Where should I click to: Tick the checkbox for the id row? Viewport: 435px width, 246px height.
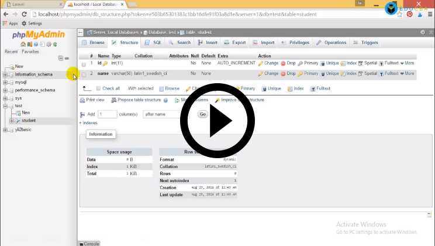tap(84, 63)
